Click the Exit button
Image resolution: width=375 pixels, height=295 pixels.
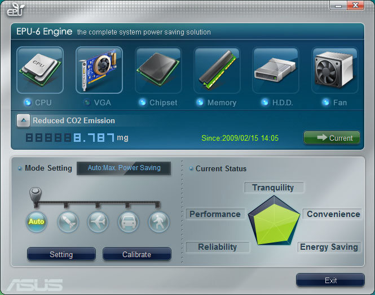click(x=330, y=280)
